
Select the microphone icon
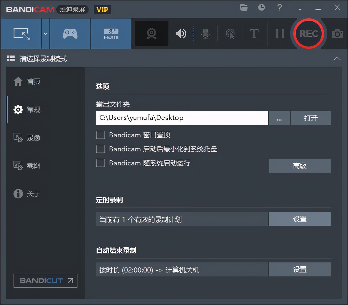pyautogui.click(x=205, y=34)
